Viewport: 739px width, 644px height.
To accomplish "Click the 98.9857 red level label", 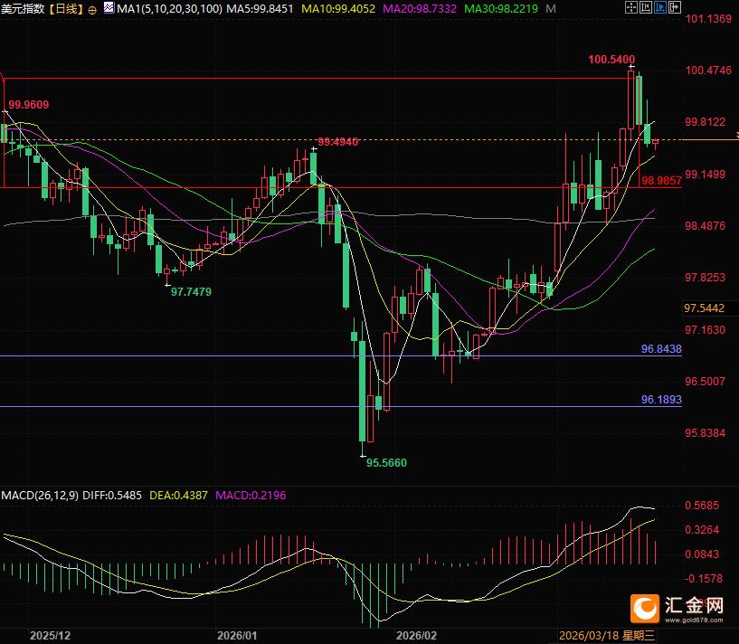I will pyautogui.click(x=662, y=181).
